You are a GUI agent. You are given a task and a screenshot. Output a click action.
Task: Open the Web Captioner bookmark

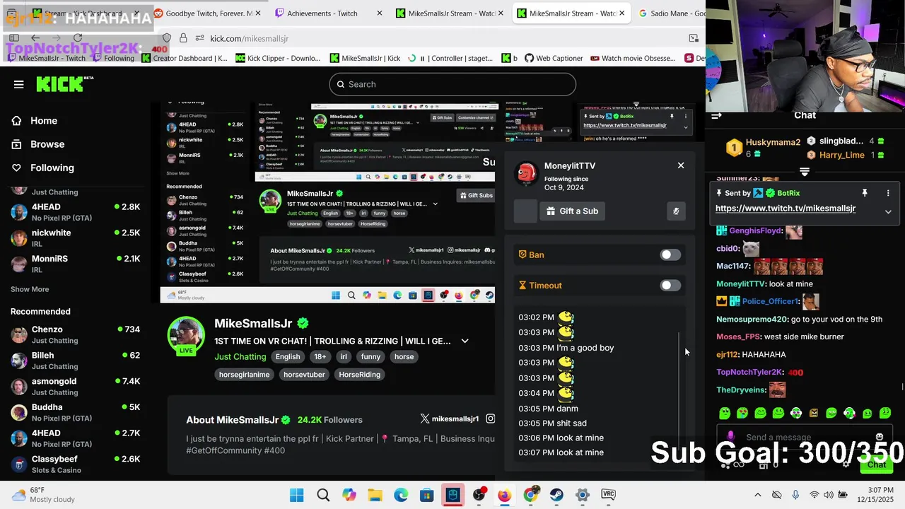pos(554,58)
